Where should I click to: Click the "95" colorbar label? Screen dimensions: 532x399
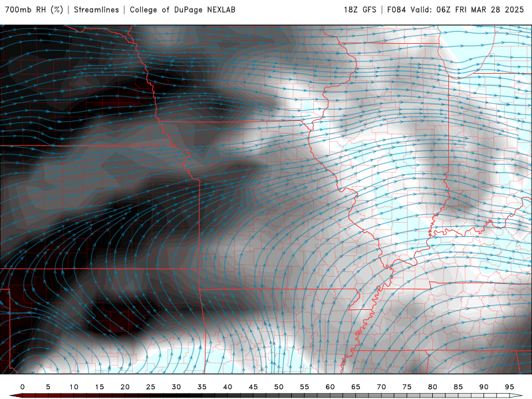click(x=509, y=387)
